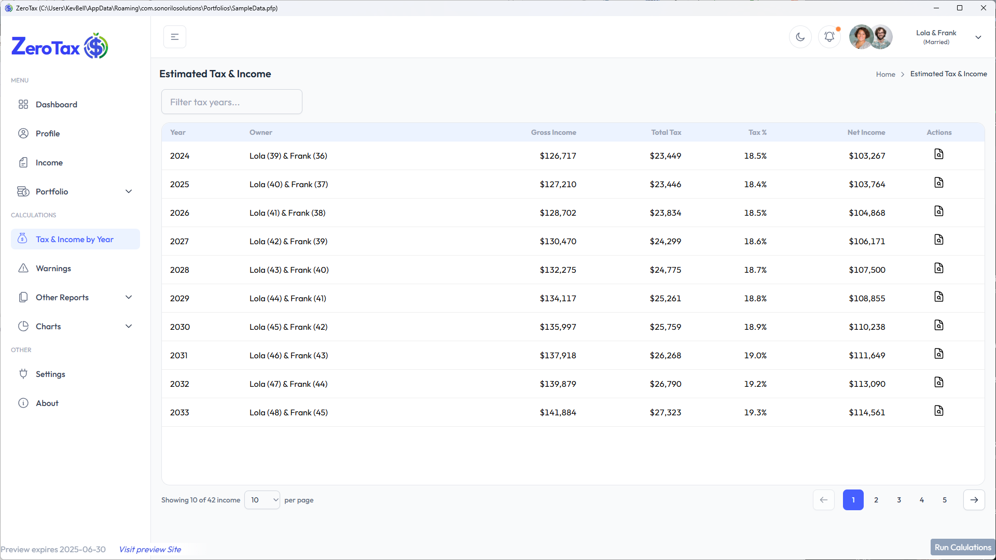Go to the Warnings page
Screen dimensions: 996x560
pyautogui.click(x=53, y=268)
